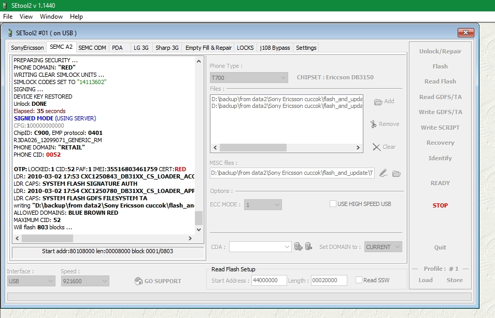Viewport: 495px width, 318px height.
Task: Click the Remove file scissors icon
Action: [373, 124]
